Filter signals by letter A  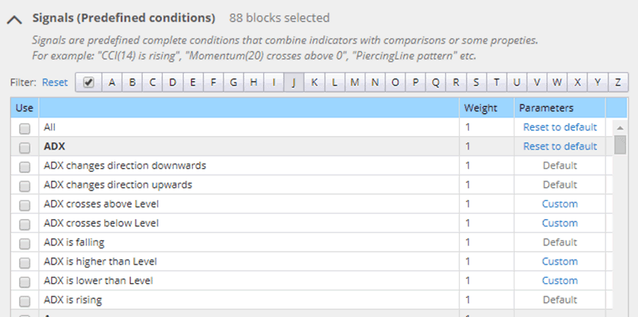[x=112, y=82]
